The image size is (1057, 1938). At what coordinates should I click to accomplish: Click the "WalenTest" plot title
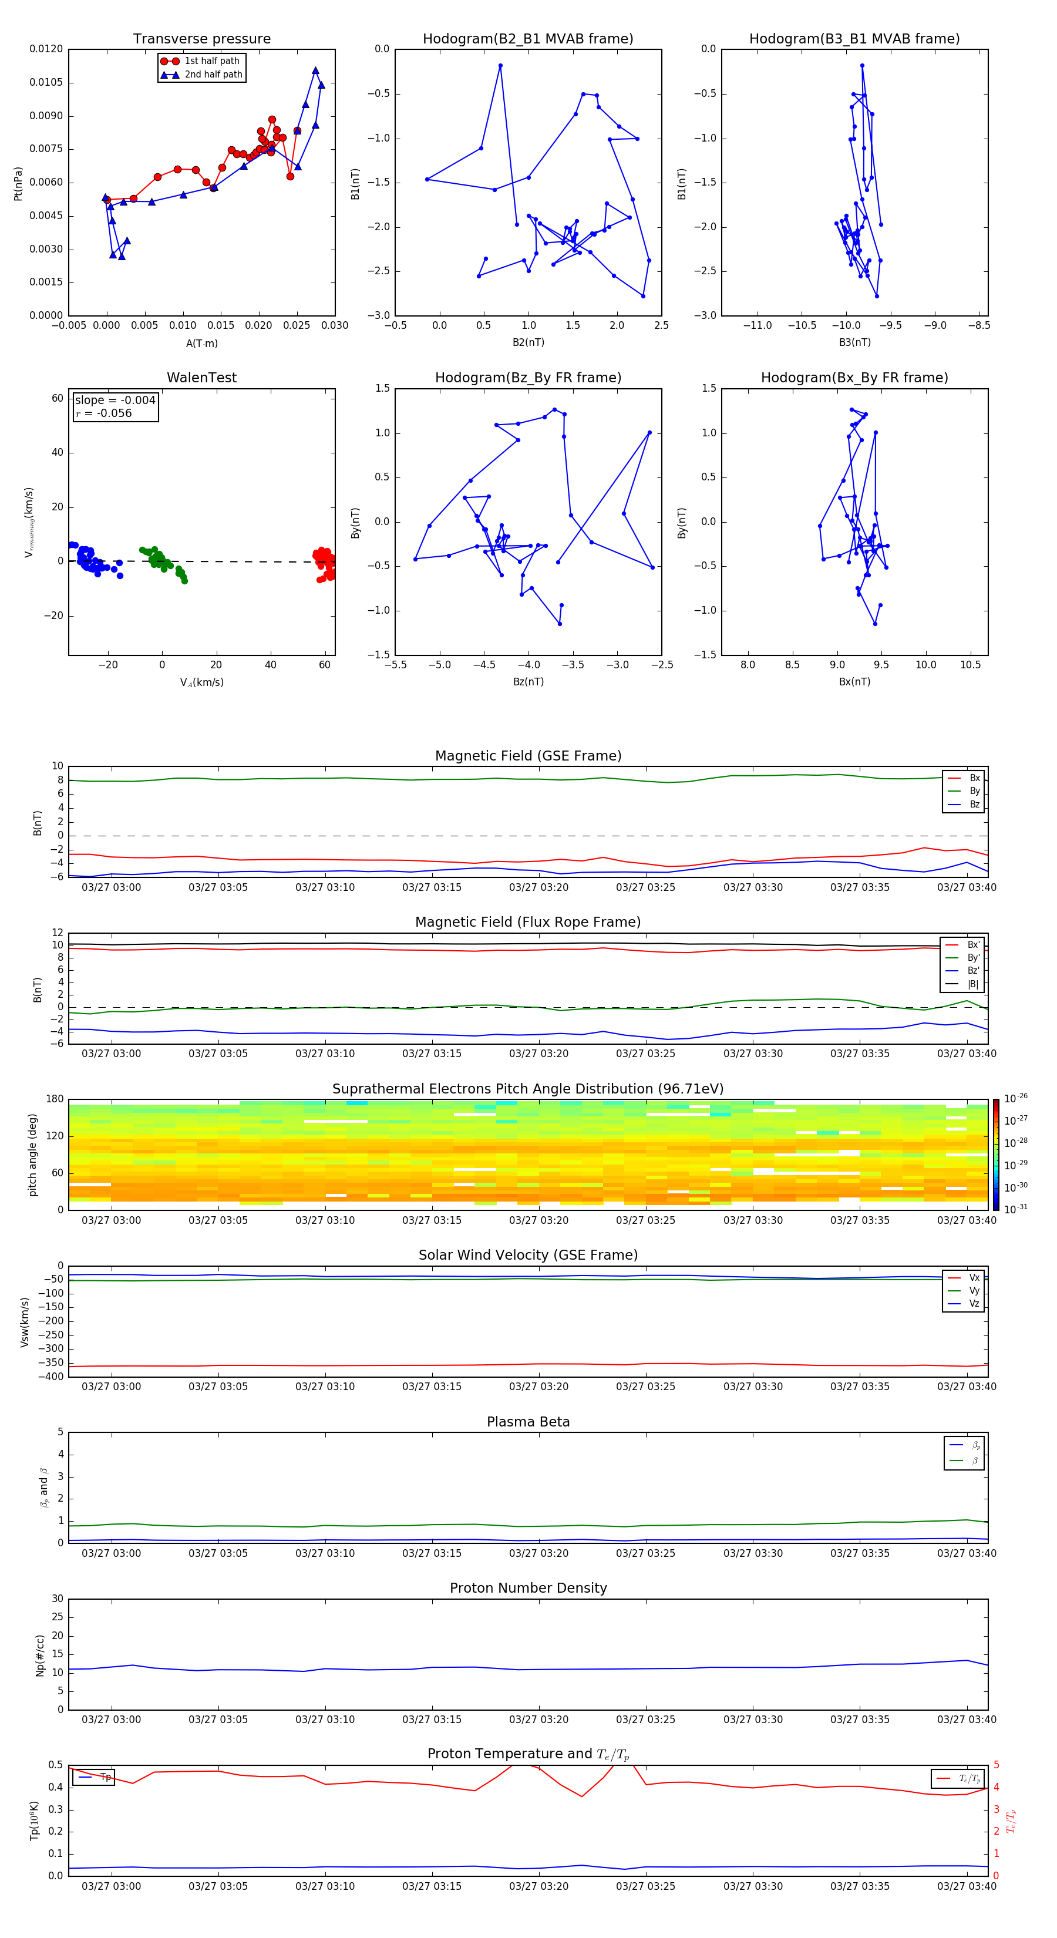pos(201,378)
